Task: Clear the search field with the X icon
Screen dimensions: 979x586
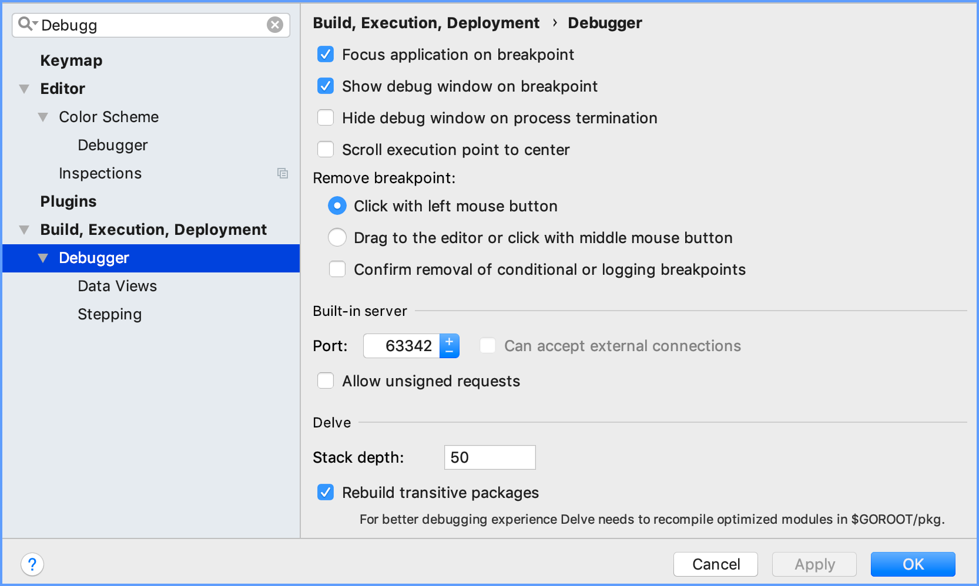Action: coord(274,25)
